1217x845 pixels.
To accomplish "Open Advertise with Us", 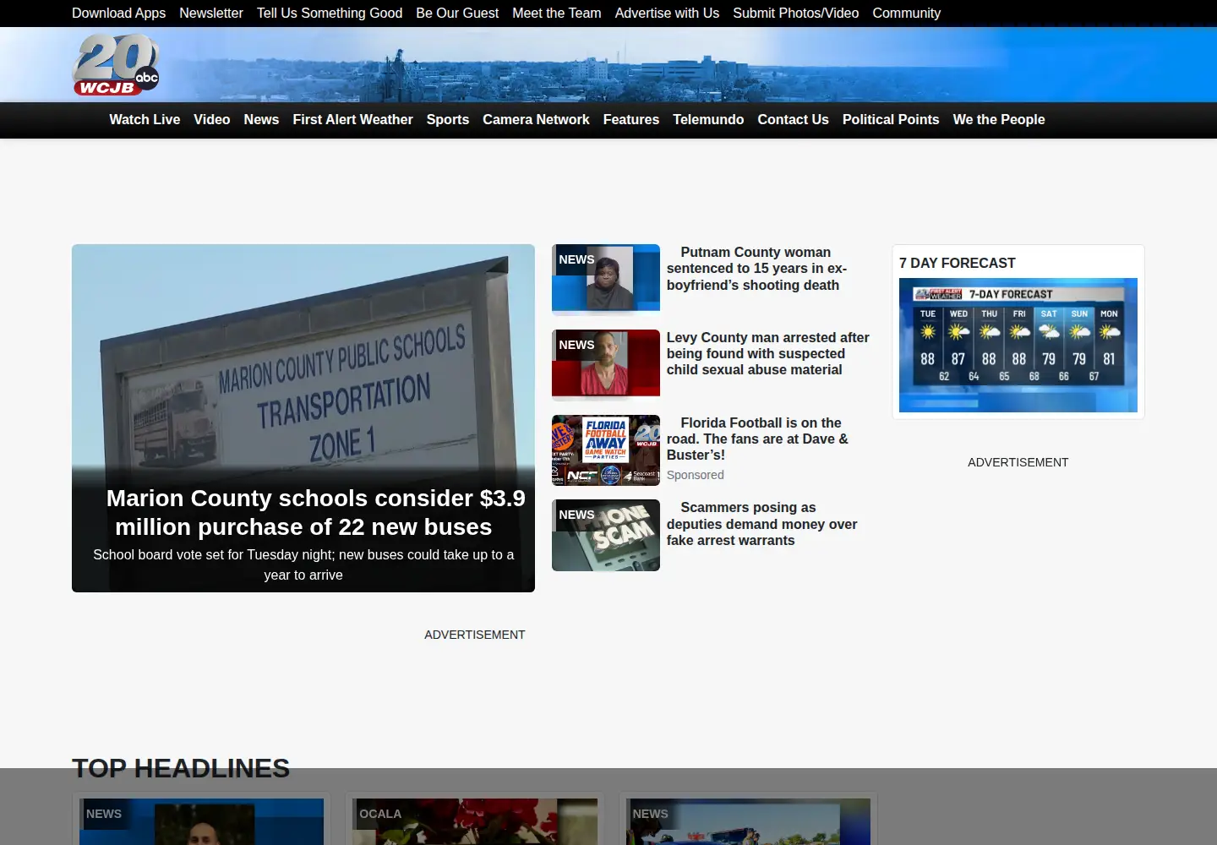I will pyautogui.click(x=667, y=14).
